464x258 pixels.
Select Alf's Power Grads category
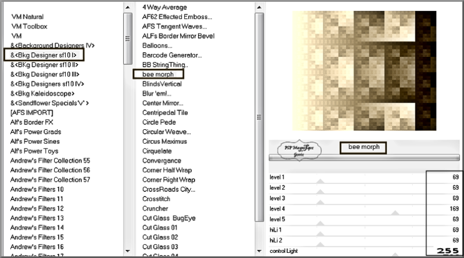pos(36,132)
